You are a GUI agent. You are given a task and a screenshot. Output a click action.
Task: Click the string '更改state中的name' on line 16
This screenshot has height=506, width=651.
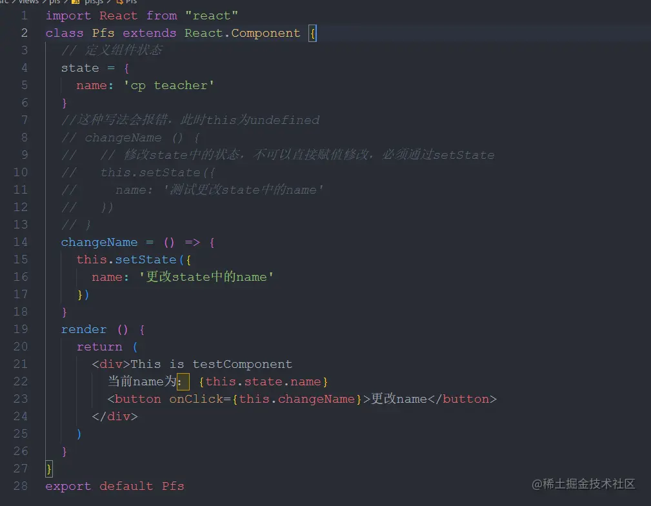pyautogui.click(x=206, y=277)
